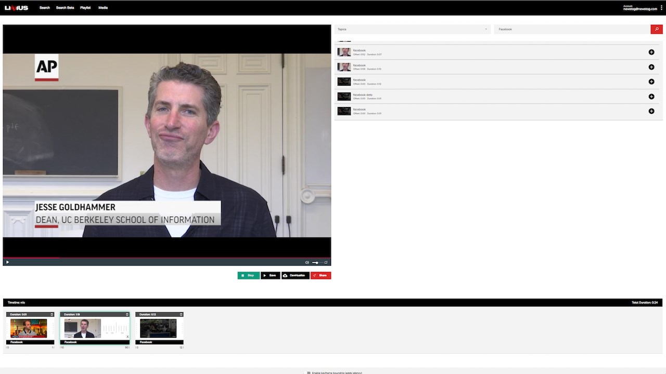Click the Limus logo in header
666x374 pixels.
coord(16,8)
